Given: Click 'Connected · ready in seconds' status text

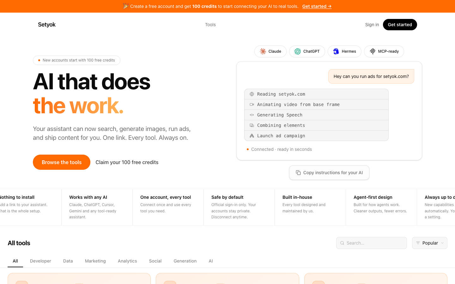Looking at the screenshot, I should (x=281, y=149).
